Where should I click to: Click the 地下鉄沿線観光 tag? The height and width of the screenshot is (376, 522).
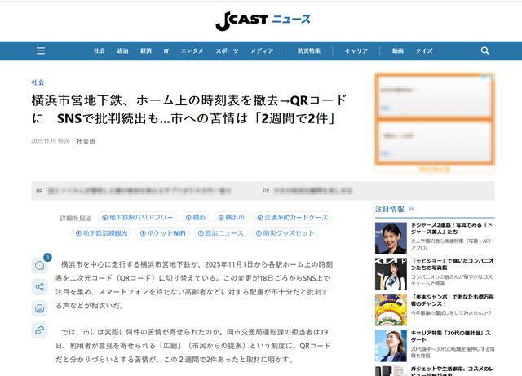coord(101,233)
